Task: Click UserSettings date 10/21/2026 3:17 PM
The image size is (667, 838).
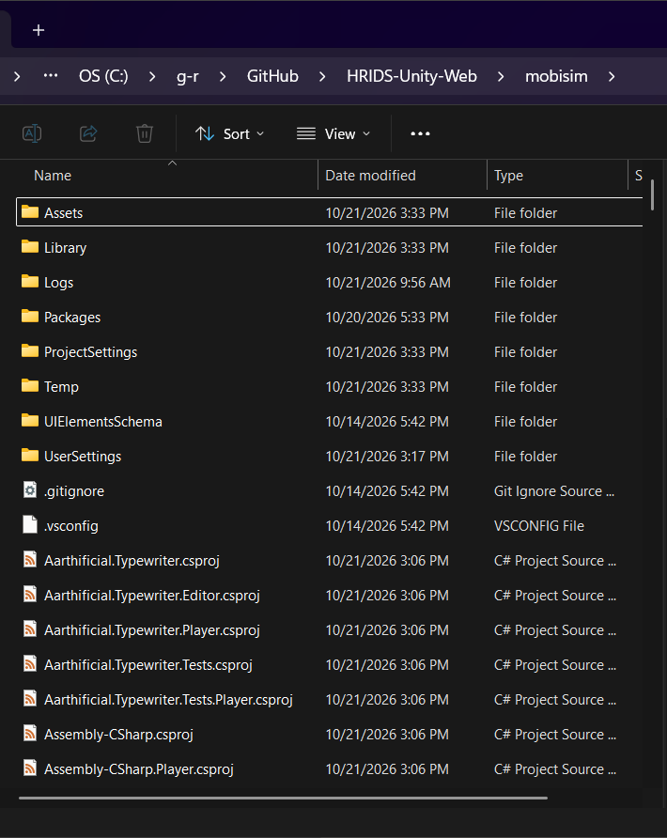Action: [x=387, y=456]
